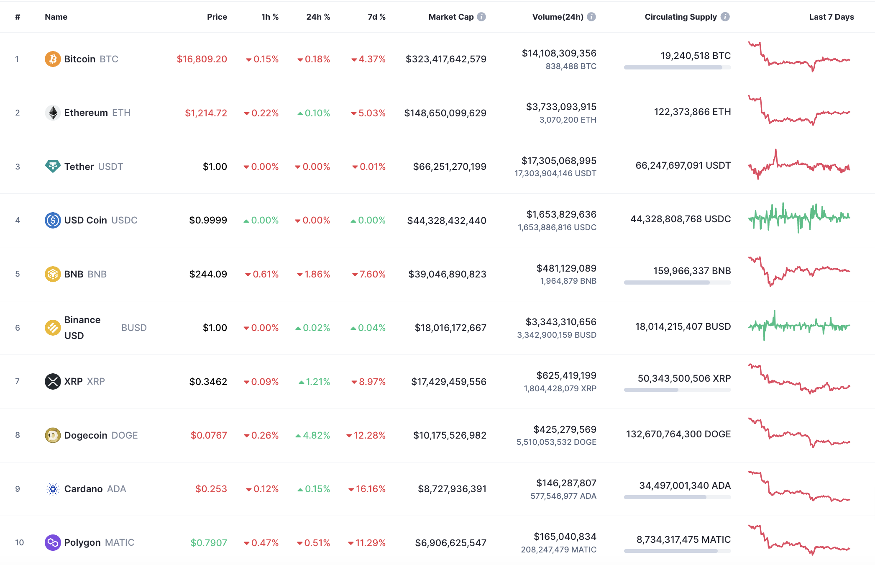Image resolution: width=875 pixels, height=565 pixels.
Task: Sort the table by Price
Action: 217,17
